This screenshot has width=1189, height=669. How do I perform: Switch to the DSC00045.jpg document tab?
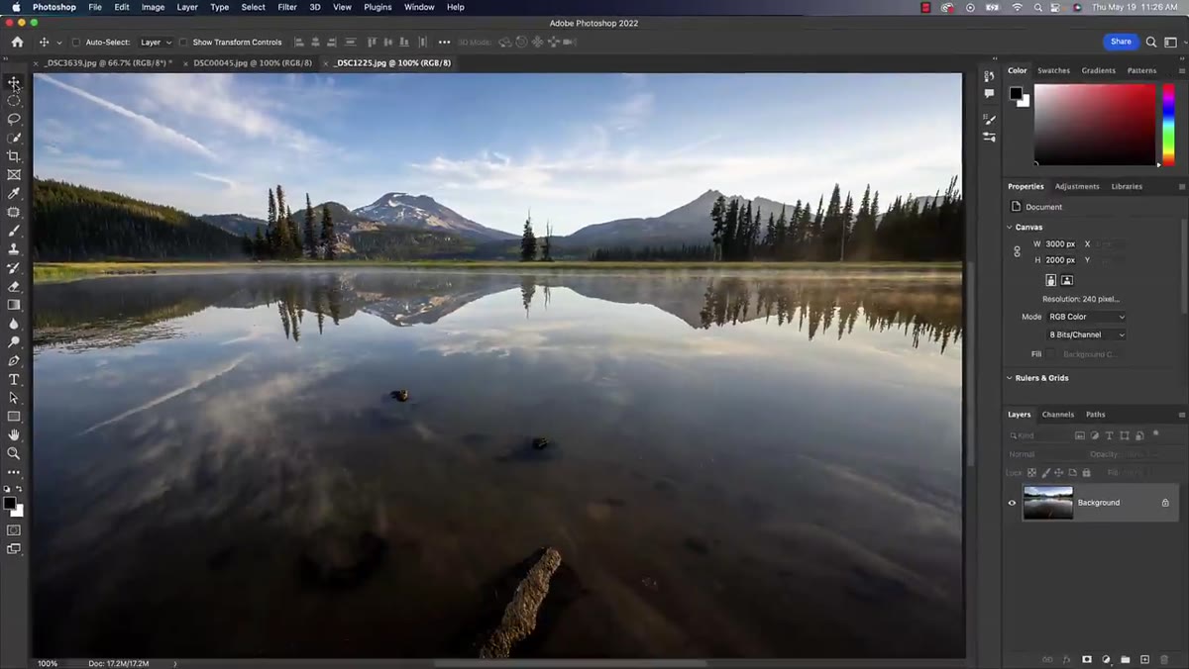click(253, 62)
